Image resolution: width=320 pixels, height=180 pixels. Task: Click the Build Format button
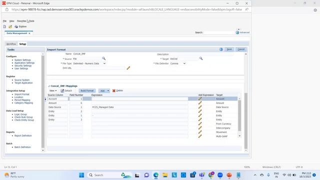pyautogui.click(x=87, y=90)
